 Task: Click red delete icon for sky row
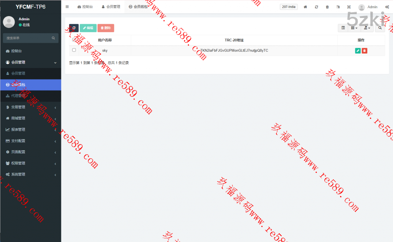click(x=364, y=50)
